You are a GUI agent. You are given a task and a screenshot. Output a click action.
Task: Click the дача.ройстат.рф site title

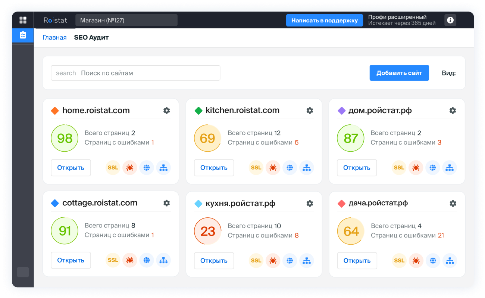click(378, 204)
